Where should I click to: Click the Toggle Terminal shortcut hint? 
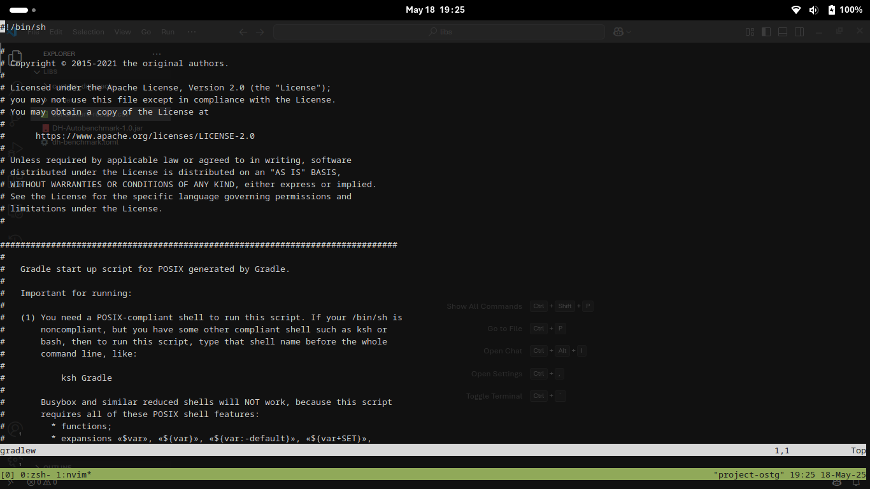coord(515,396)
